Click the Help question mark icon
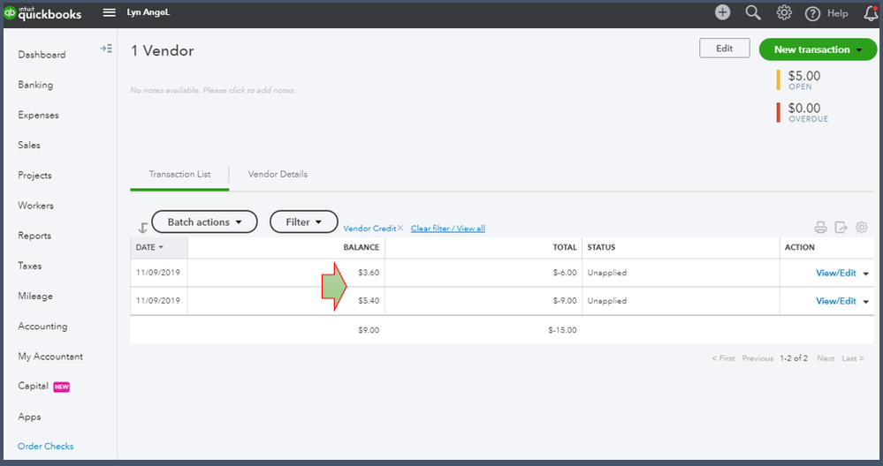This screenshot has width=883, height=466. 812,13
